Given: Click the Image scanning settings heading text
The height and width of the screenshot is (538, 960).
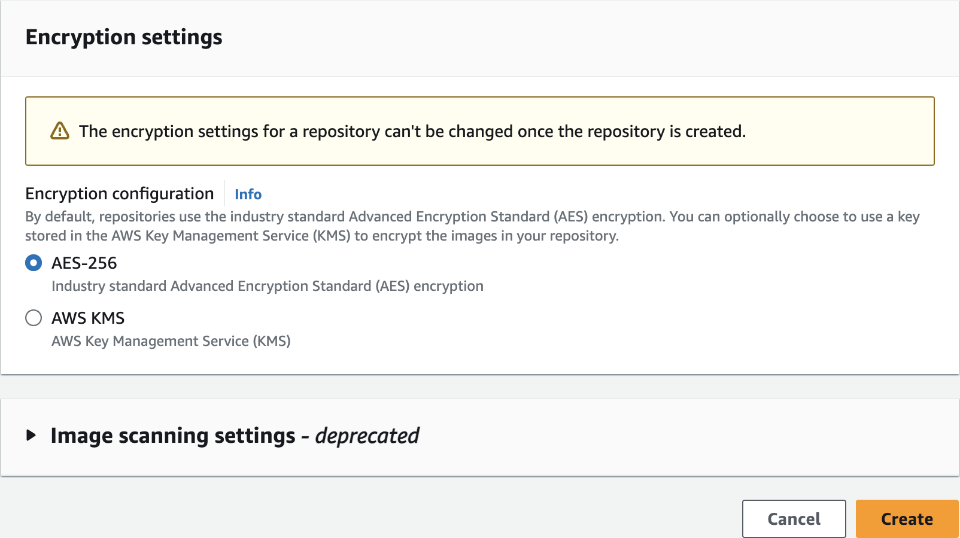Looking at the screenshot, I should pyautogui.click(x=173, y=436).
